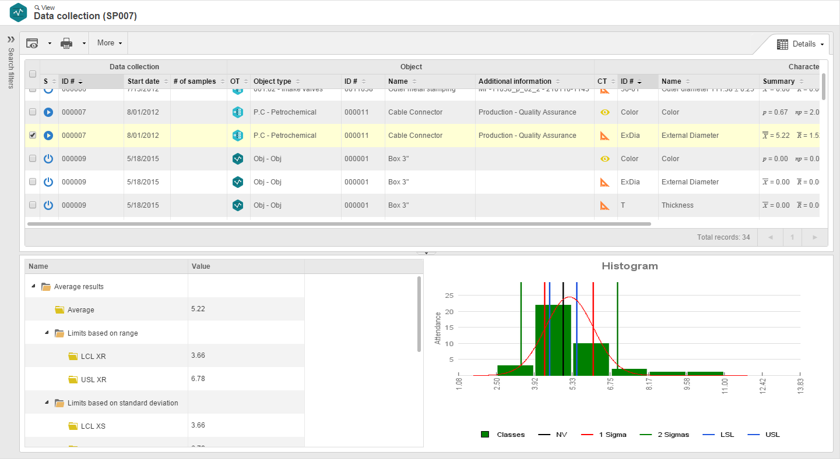This screenshot has height=459, width=840.
Task: Click the play status icon for selected ExDia row
Action: [x=48, y=136]
